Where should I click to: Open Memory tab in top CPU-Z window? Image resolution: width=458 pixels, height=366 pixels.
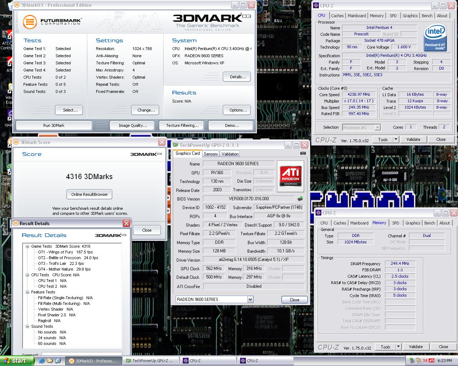pos(377,16)
